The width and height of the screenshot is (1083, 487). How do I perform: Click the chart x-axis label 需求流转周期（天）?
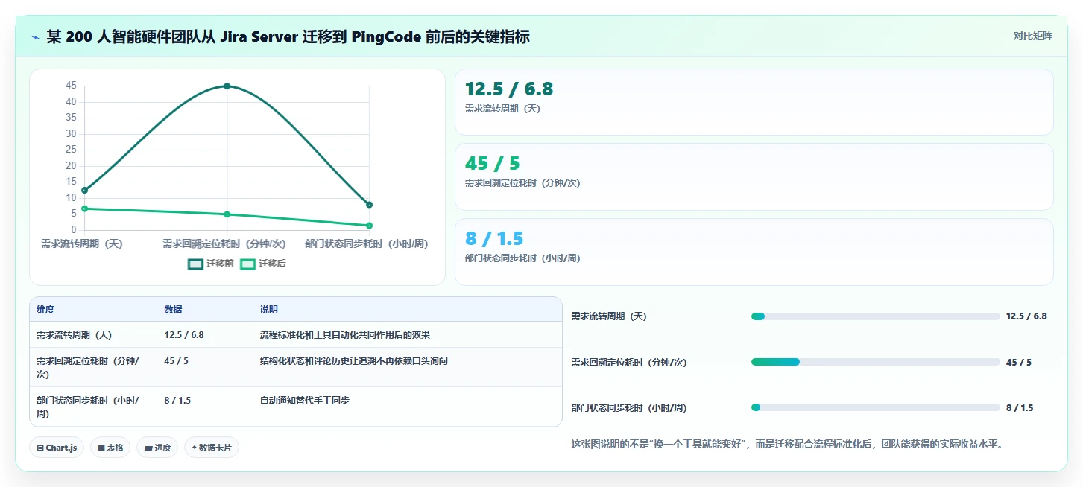[81, 244]
